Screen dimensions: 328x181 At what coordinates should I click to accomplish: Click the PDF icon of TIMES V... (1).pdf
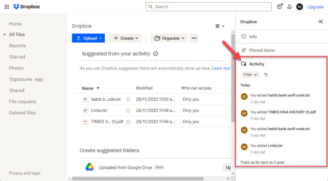85,122
